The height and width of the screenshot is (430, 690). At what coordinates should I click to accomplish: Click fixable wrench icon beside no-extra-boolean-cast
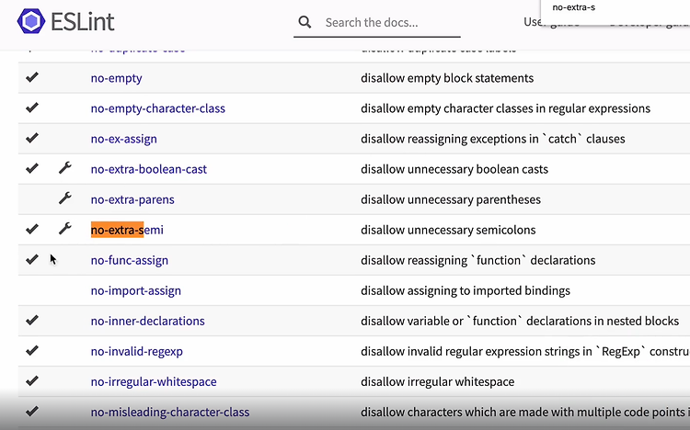[64, 168]
